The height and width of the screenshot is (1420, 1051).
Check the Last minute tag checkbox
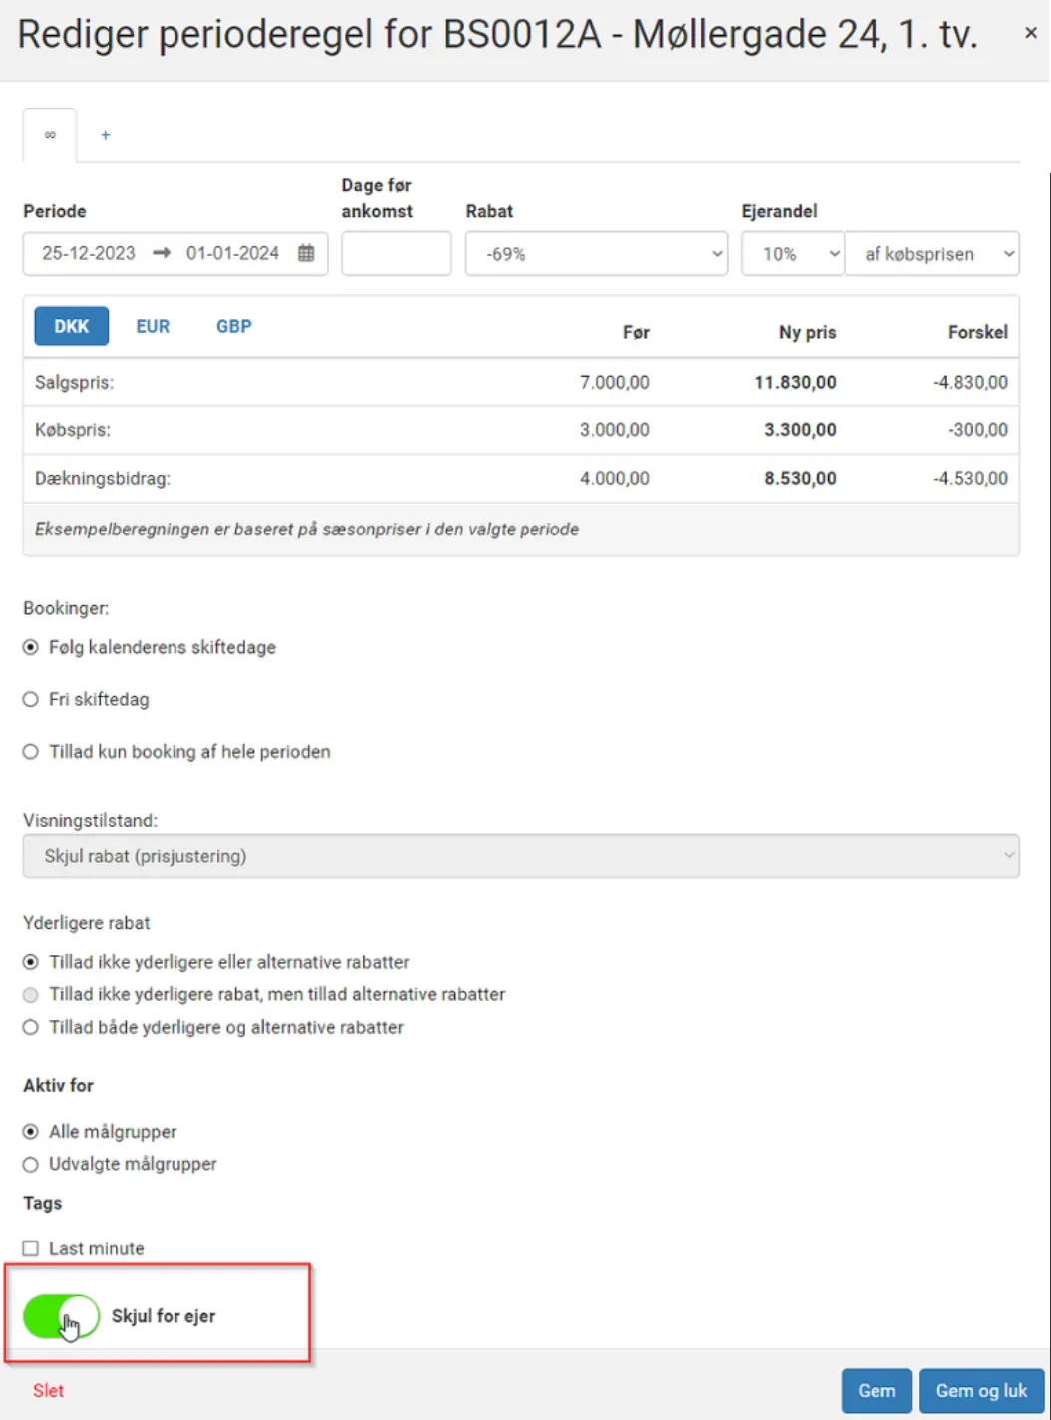point(31,1248)
